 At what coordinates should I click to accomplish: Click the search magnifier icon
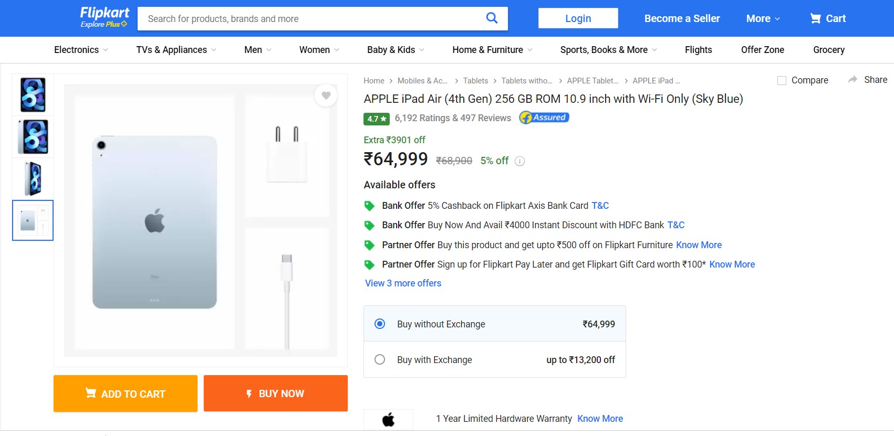pyautogui.click(x=492, y=18)
